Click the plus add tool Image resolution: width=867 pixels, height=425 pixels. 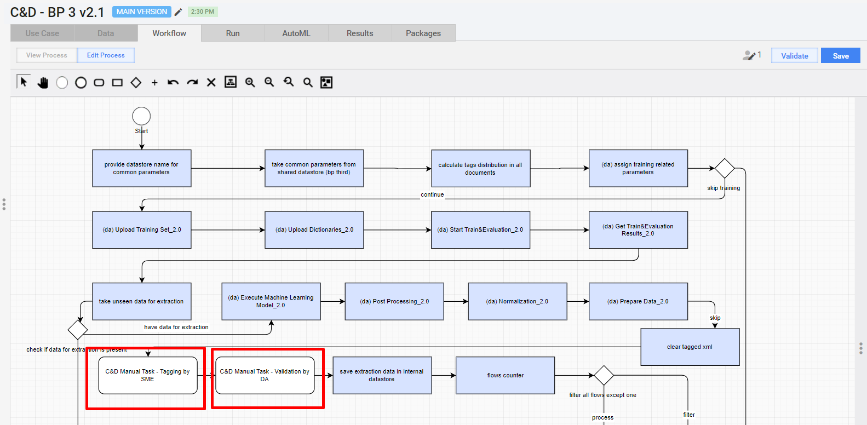[x=154, y=83]
